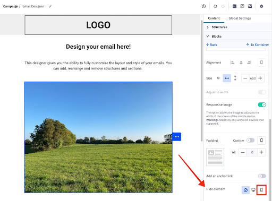Undo the last change

pos(215,6)
